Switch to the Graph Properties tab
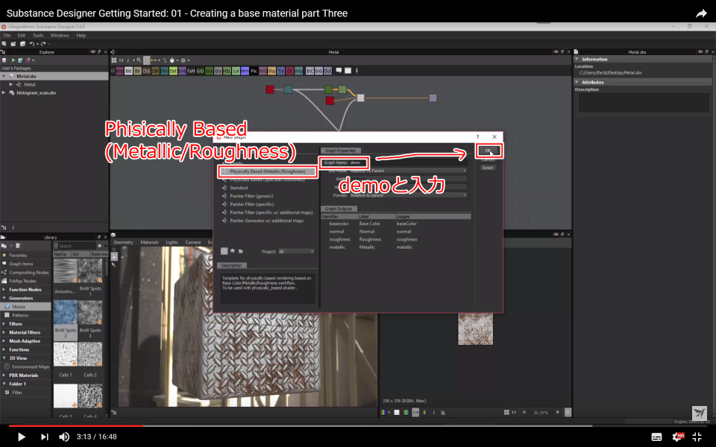The image size is (716, 447). 340,150
